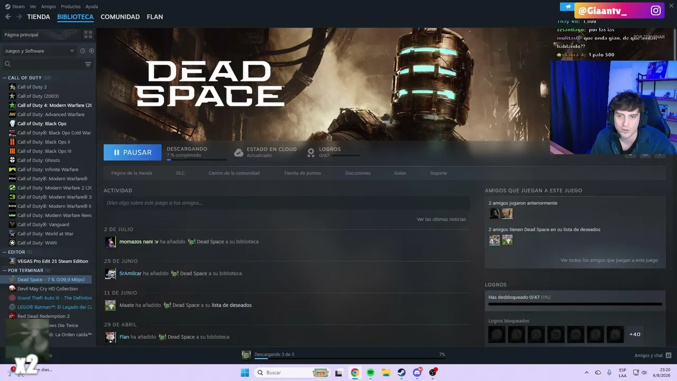Show hidden system tray icons
The height and width of the screenshot is (381, 677).
[x=587, y=373]
